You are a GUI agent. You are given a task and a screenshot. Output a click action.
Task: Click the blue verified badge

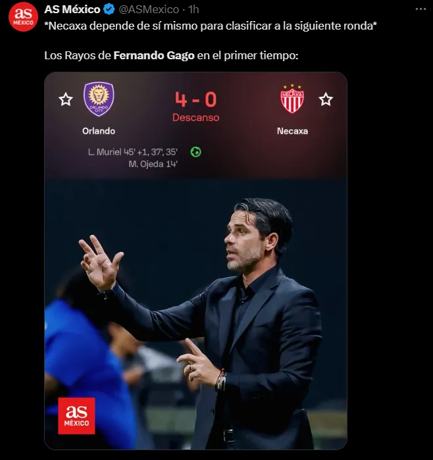pos(109,10)
